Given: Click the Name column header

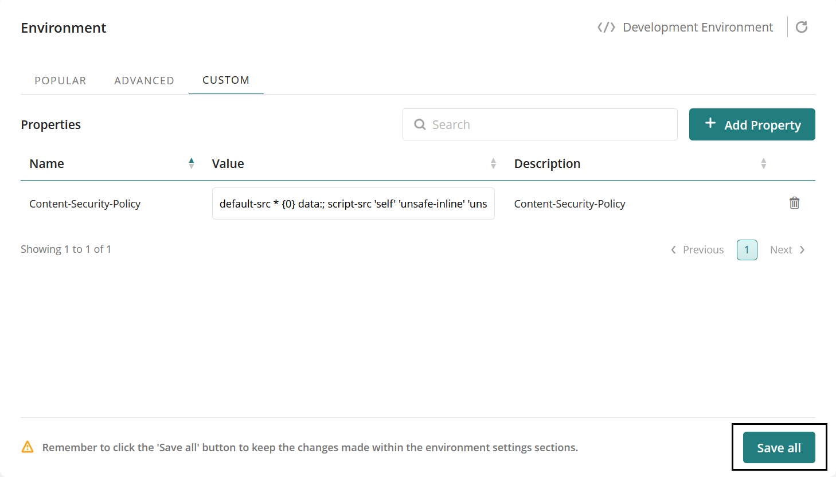Looking at the screenshot, I should [x=46, y=164].
